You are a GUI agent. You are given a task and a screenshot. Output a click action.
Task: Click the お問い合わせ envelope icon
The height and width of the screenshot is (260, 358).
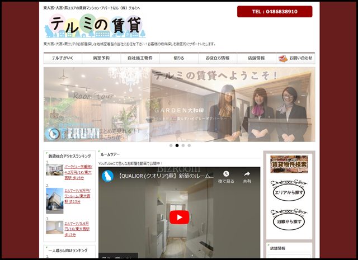(x=282, y=59)
